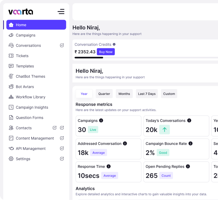218x200 pixels.
Task: Open Workflow Library
Action: 36,97
